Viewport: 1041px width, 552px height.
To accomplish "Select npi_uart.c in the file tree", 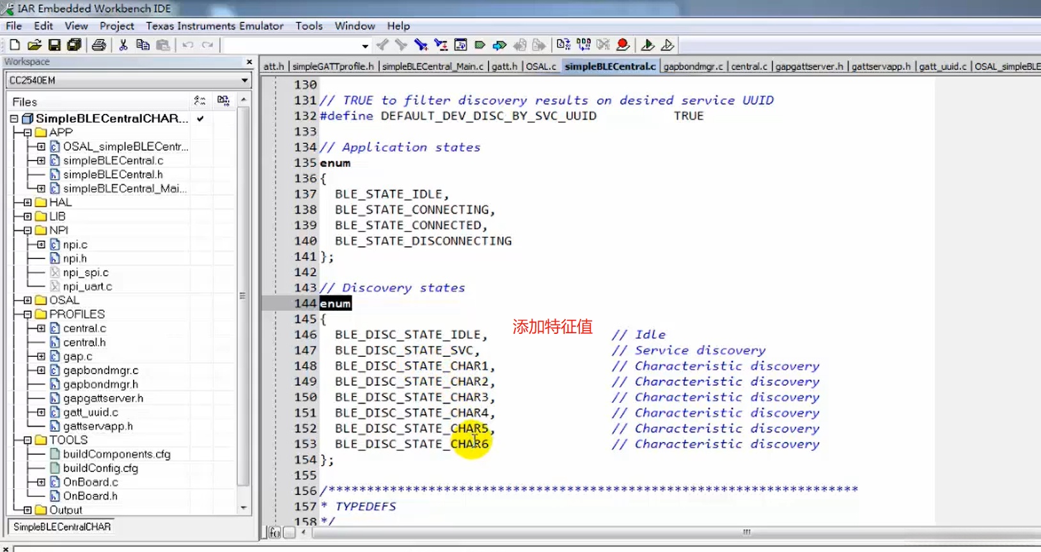I will 88,287.
